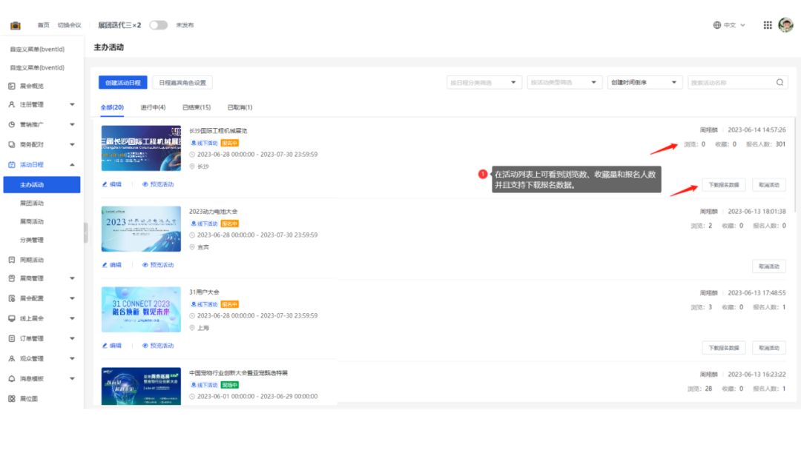Click the 展位图 sidebar icon
Viewport: 801px width, 450px height.
[x=12, y=398]
